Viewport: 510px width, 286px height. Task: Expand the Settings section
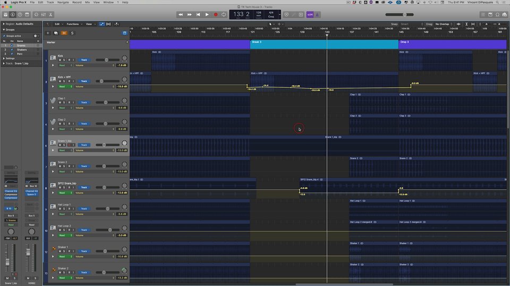(4, 58)
